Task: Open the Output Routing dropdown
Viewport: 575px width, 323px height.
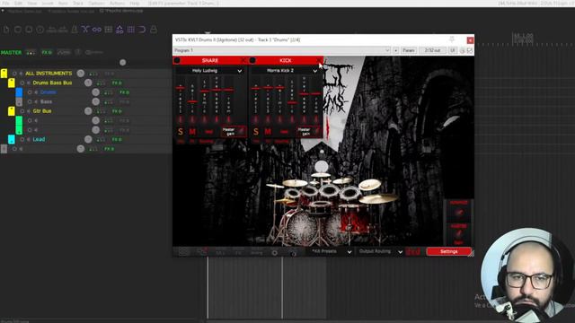Action: point(381,251)
